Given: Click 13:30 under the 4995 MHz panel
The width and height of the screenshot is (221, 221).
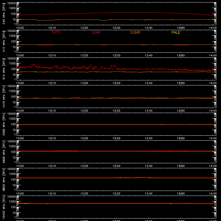Looking at the screenshot, I should point(116,166).
